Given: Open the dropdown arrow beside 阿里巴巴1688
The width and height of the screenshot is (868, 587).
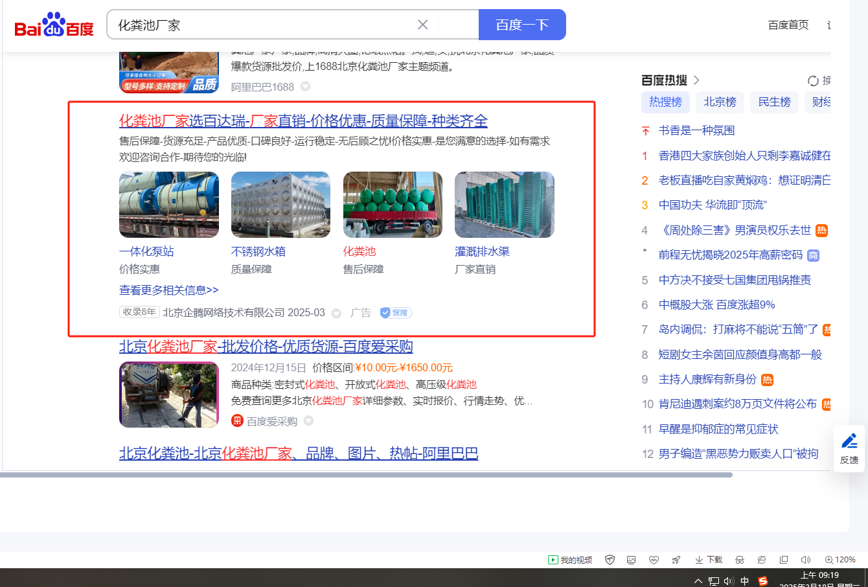Looking at the screenshot, I should [305, 86].
